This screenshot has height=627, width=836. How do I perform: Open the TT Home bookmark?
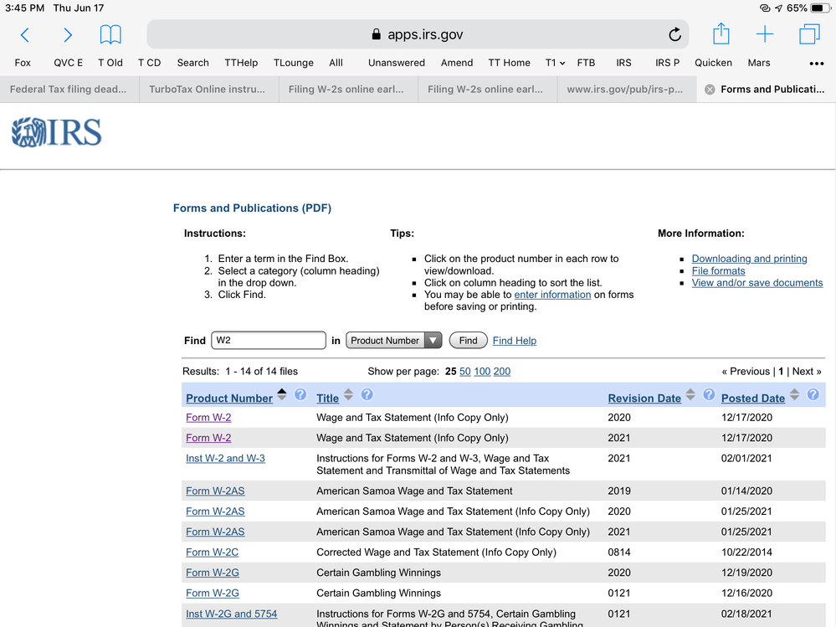click(x=509, y=63)
